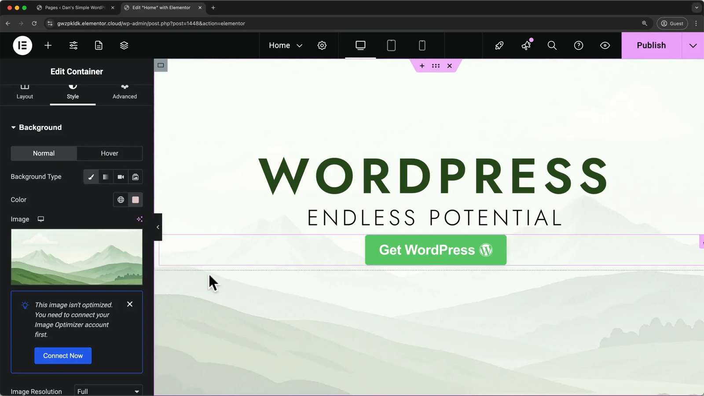Image resolution: width=704 pixels, height=396 pixels.
Task: Click the rocket launch icon
Action: [499, 45]
